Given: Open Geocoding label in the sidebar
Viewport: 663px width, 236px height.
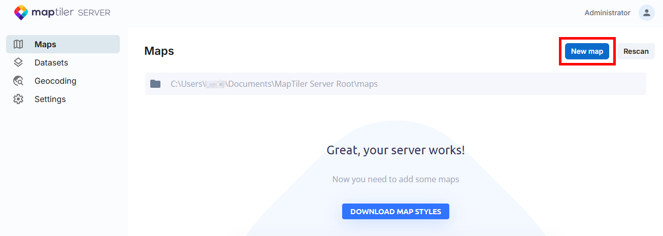Looking at the screenshot, I should [x=55, y=81].
